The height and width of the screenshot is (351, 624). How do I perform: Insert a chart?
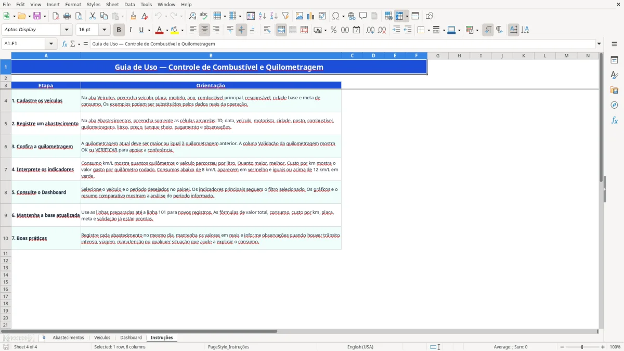pyautogui.click(x=310, y=16)
